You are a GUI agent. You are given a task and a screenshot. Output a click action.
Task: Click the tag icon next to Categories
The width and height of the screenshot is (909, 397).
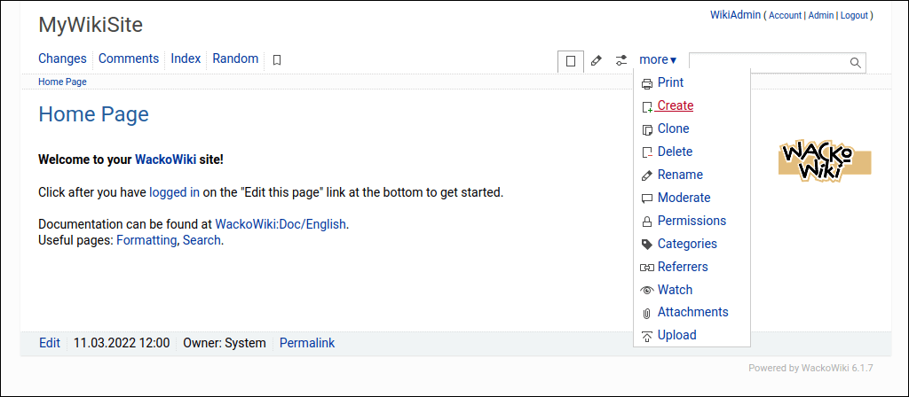pos(647,244)
